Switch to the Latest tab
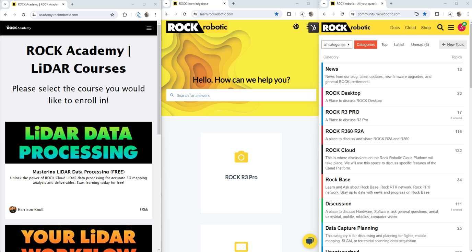Viewport: 472px width, 252px height. (399, 45)
